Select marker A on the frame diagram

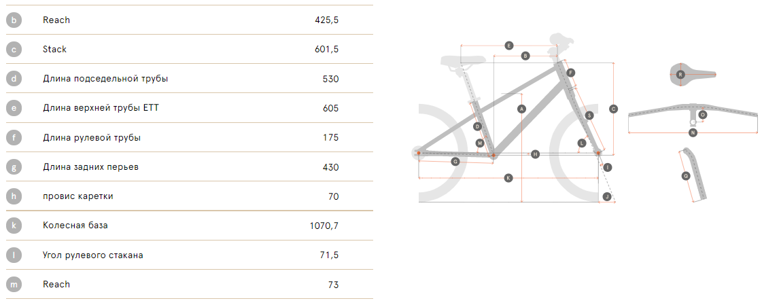pos(521,109)
